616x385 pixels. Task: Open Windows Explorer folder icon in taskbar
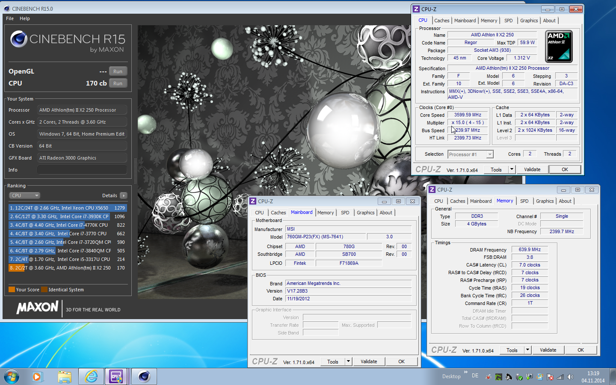click(65, 377)
